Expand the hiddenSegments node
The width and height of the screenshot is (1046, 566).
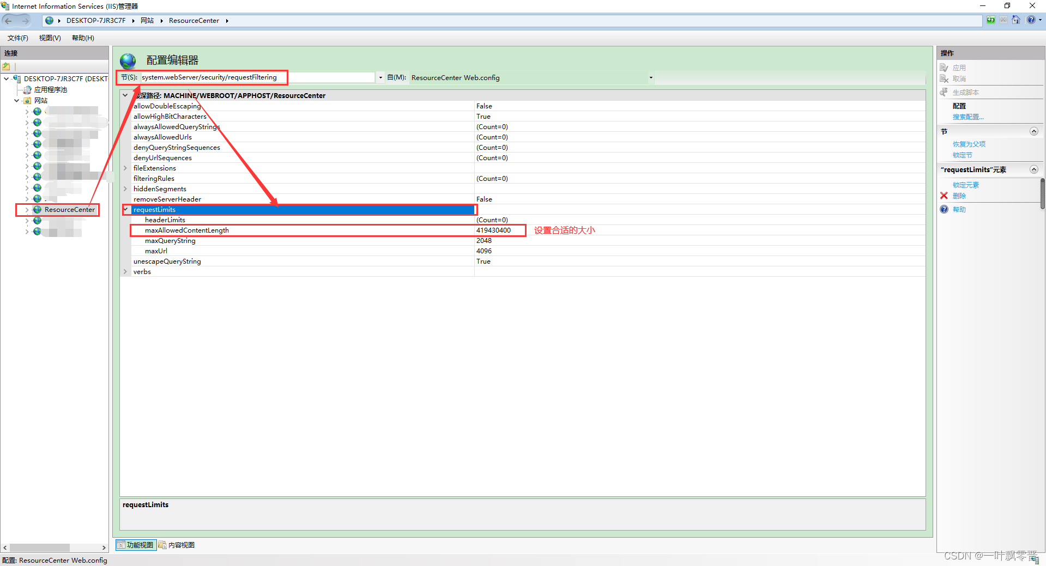point(126,189)
